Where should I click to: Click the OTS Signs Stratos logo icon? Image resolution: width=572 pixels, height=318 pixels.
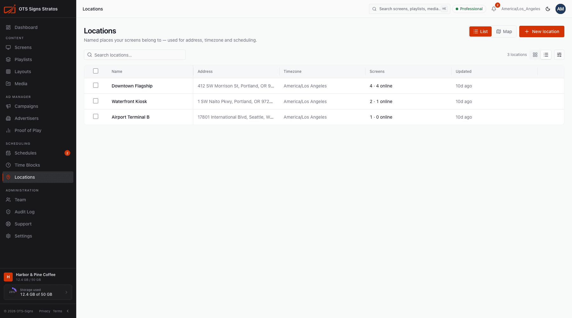10,9
